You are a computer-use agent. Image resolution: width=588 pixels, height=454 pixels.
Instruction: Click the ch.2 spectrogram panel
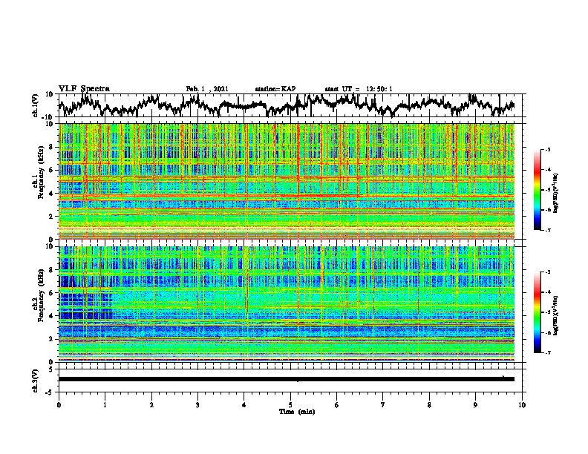(x=287, y=304)
